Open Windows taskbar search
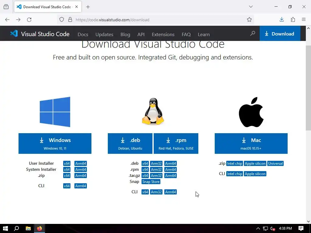Viewport: 311px width, 233px height. pyautogui.click(x=16, y=228)
